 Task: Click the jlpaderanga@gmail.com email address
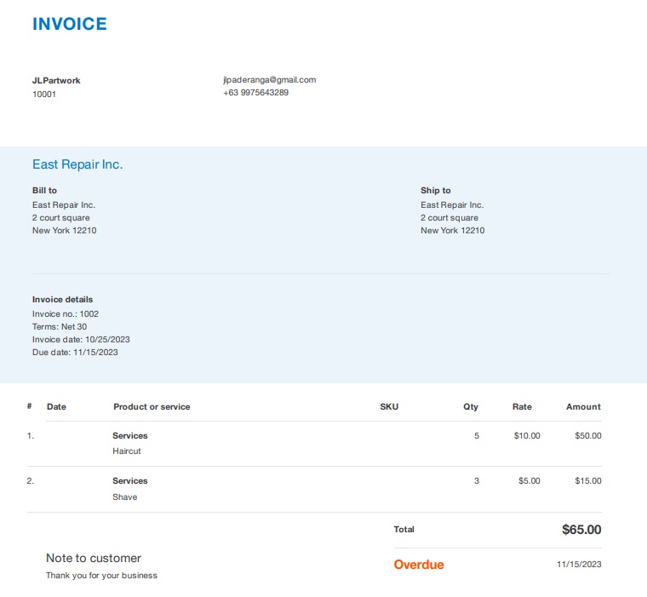[x=269, y=80]
